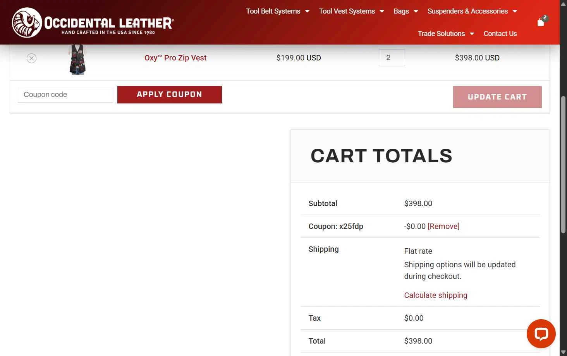Open Tool Belt Systems menu
Screen dimensions: 567x356
273,11
